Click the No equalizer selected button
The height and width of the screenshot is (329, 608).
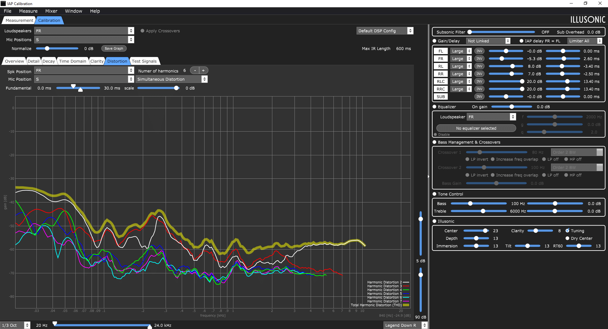click(476, 128)
